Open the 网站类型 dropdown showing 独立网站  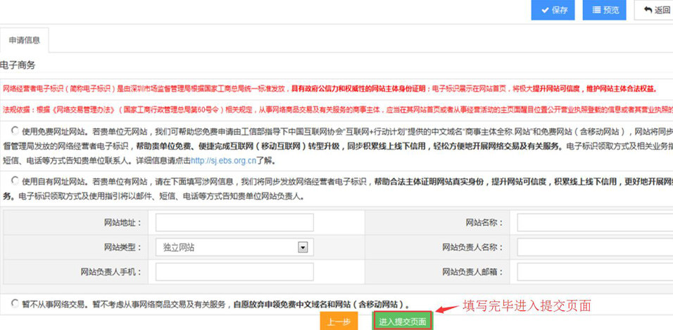click(x=225, y=247)
